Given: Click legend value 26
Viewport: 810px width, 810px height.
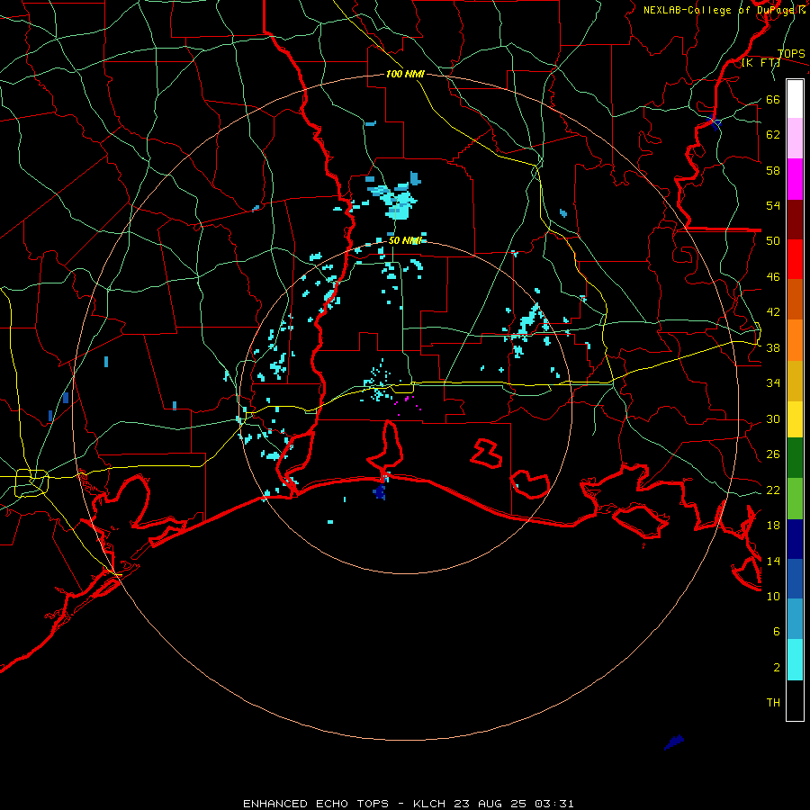Looking at the screenshot, I should 773,454.
